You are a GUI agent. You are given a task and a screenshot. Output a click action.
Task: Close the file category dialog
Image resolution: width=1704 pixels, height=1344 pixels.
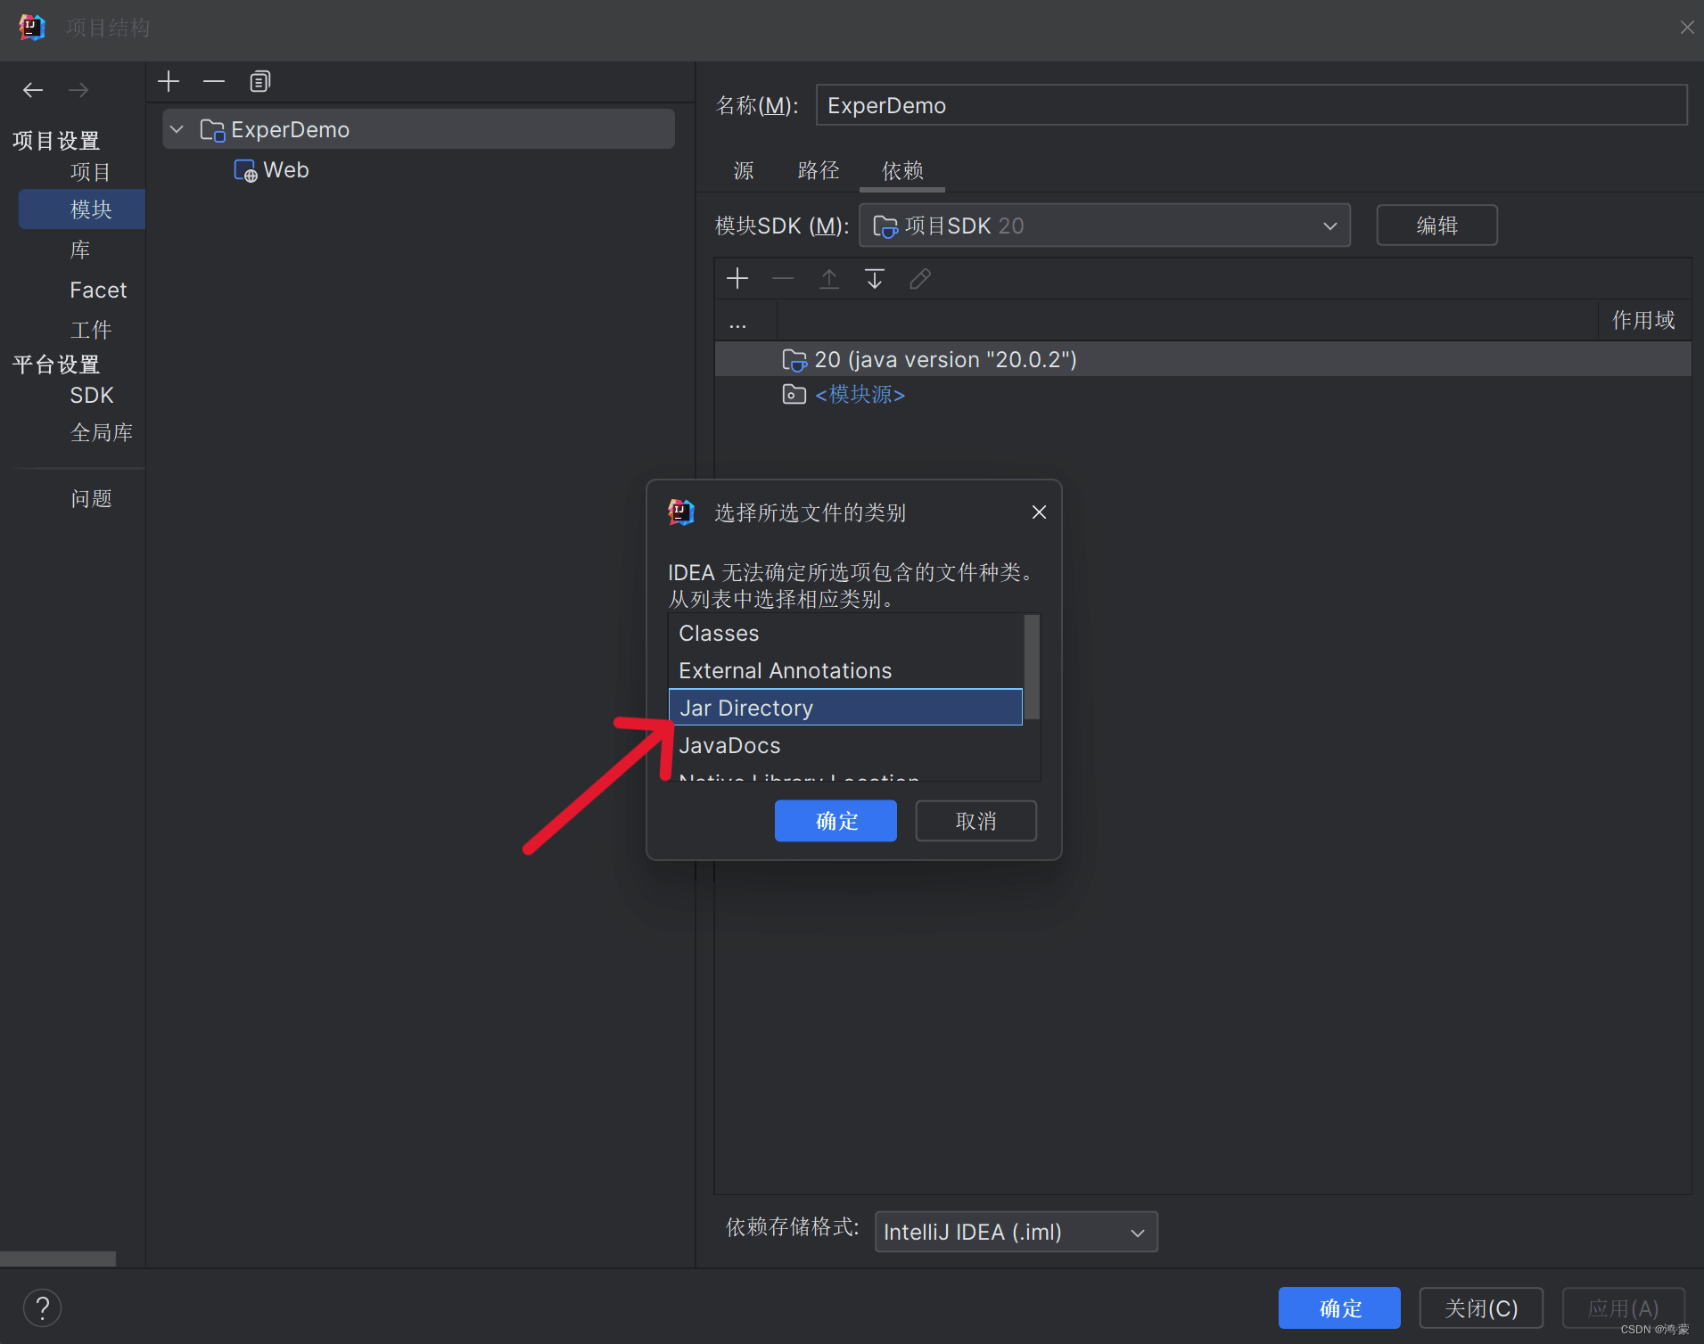(1039, 512)
